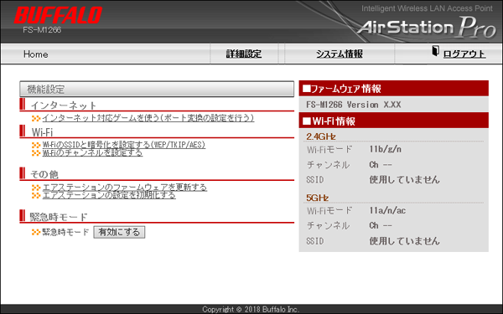Click the インターネット section heading
Screen dimensions: 503x314
coord(64,106)
